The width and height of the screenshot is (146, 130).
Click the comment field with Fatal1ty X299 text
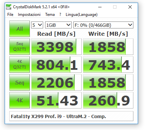(71, 116)
